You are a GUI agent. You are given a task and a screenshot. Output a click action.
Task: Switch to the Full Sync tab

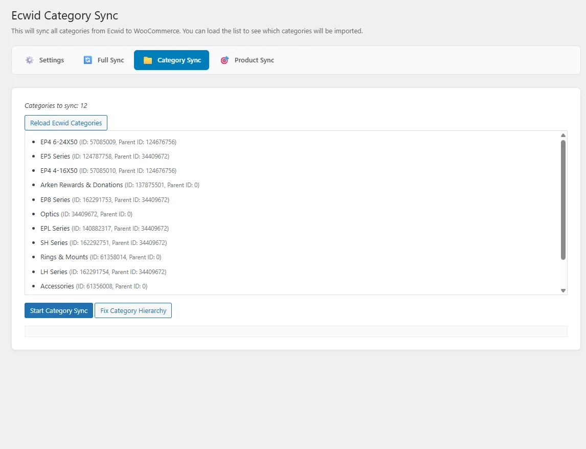[x=104, y=60]
